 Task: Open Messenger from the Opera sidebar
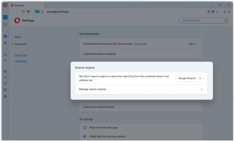5,36
